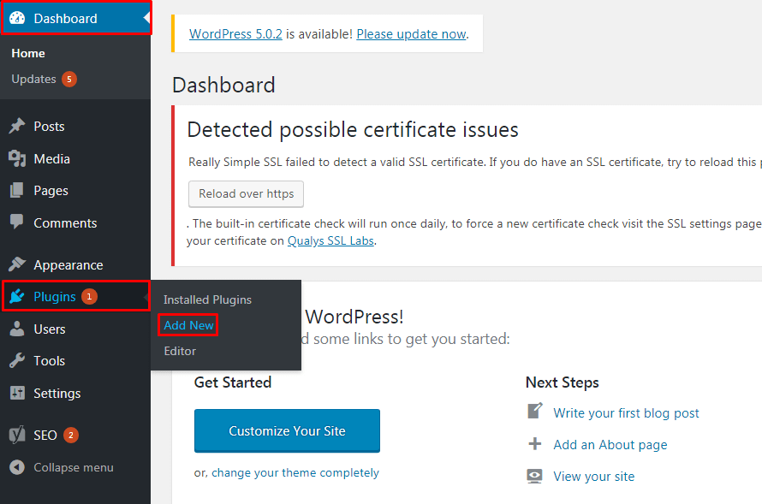
Task: Click the View your site link
Action: [594, 477]
